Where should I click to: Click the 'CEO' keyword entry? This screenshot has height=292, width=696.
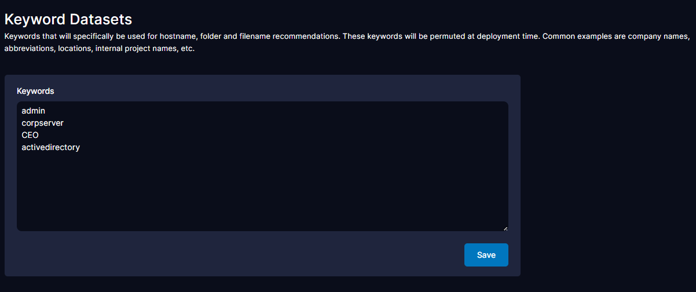30,135
